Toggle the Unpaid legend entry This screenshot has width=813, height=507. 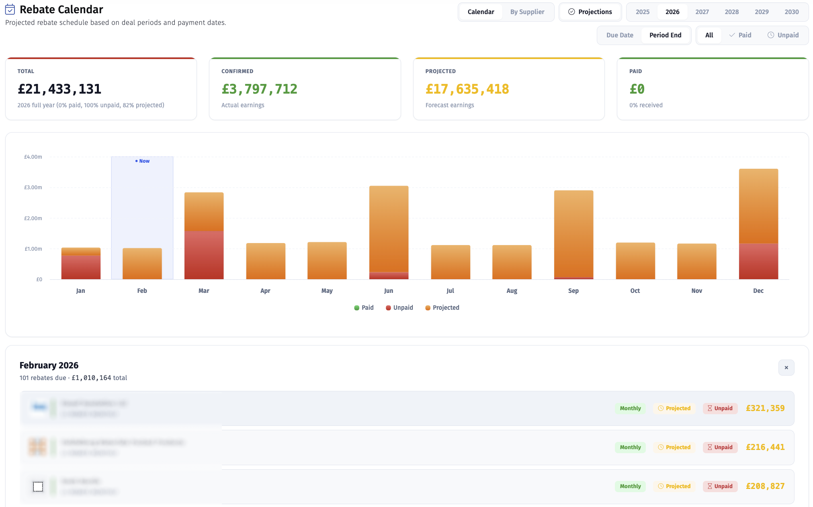(x=399, y=308)
